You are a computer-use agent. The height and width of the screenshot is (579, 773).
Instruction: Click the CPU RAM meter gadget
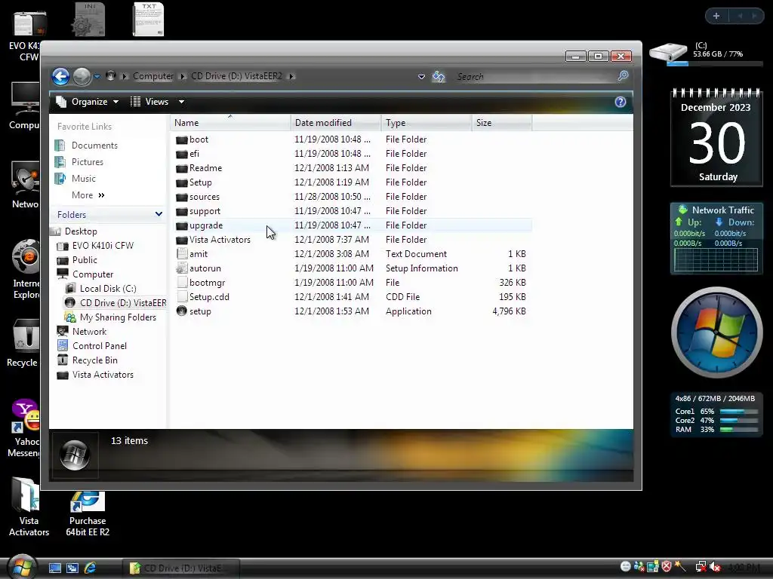716,414
